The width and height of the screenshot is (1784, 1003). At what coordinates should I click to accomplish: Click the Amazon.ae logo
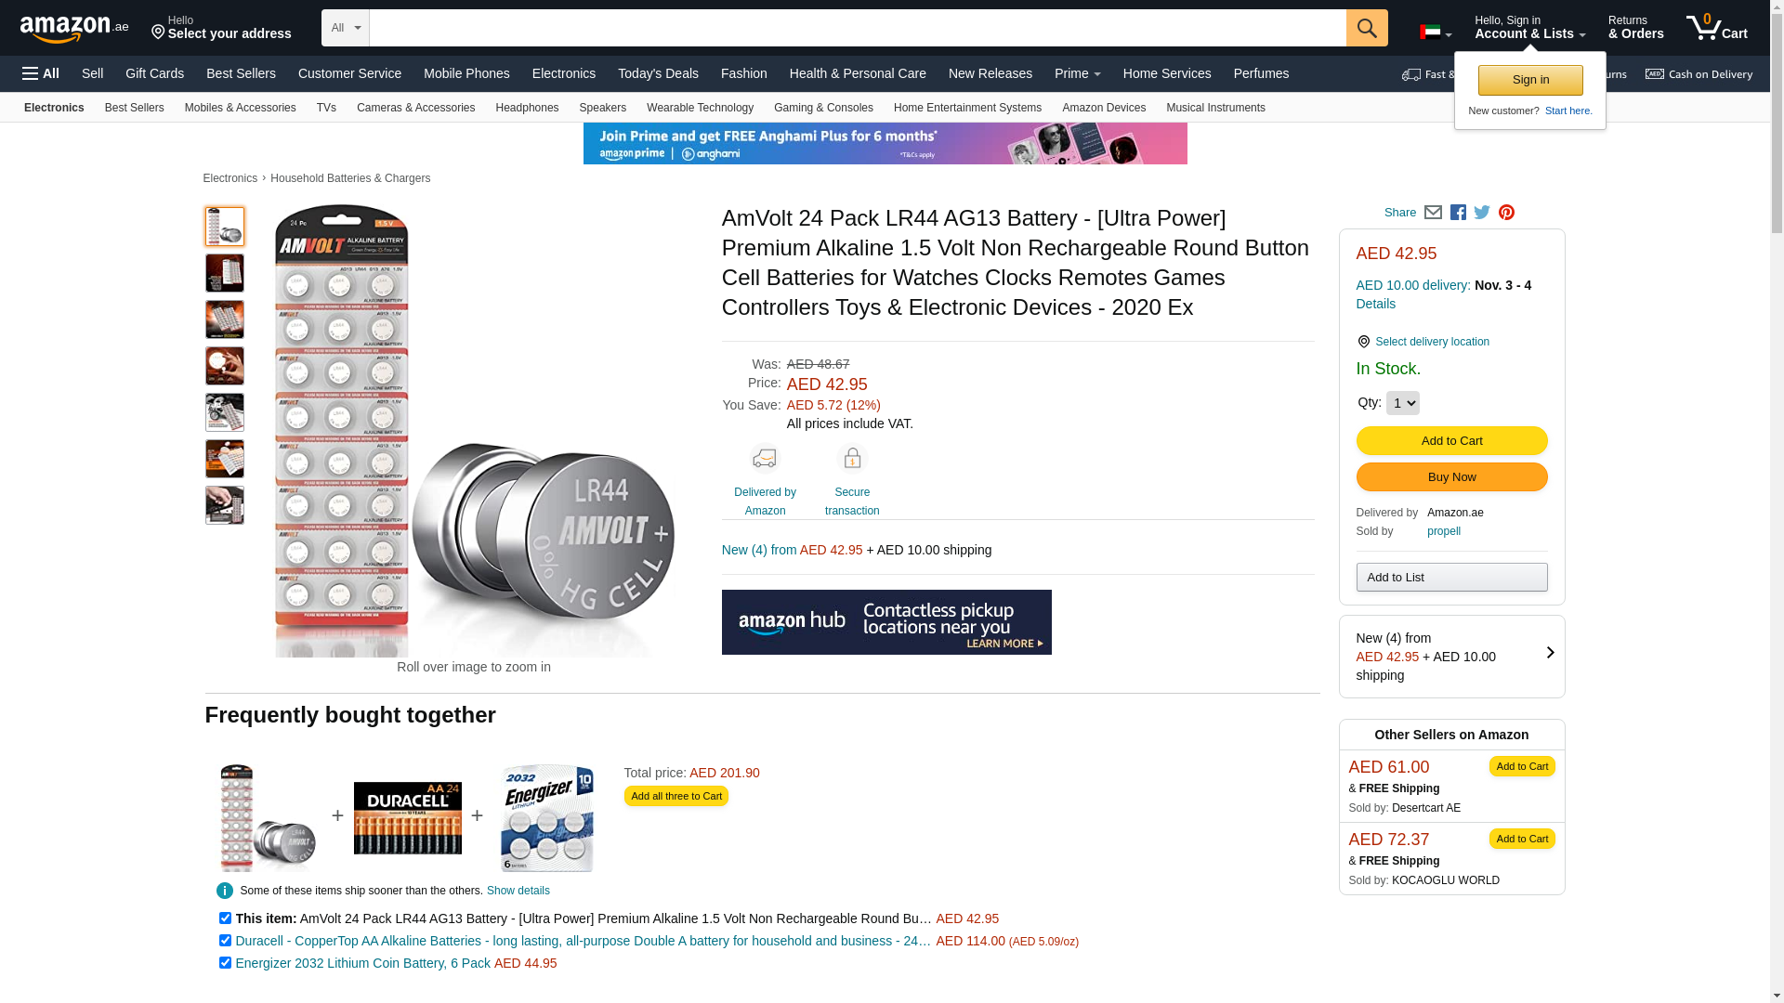(x=74, y=29)
